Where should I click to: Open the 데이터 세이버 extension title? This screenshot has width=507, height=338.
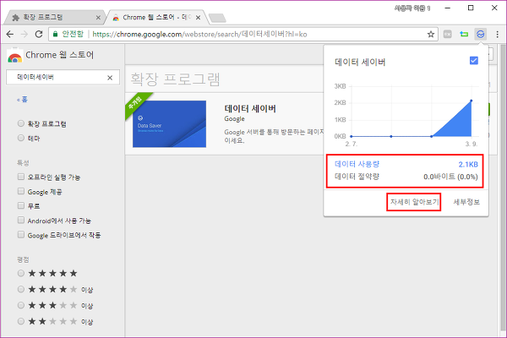click(x=250, y=109)
